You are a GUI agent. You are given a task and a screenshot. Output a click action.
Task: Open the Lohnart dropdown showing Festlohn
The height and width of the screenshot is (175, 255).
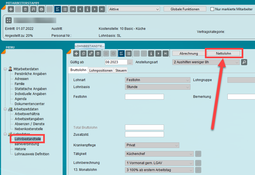click(x=158, y=80)
